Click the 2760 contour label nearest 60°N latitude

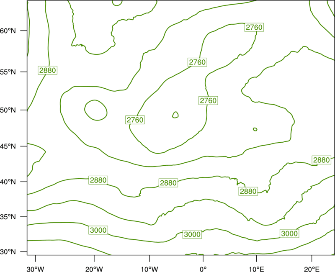(254, 27)
